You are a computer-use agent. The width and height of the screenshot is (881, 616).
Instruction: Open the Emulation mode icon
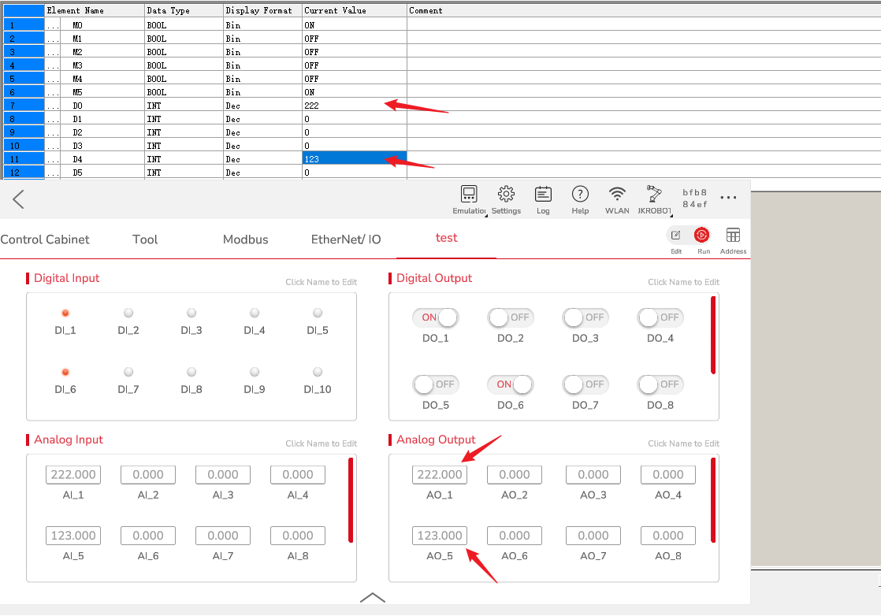(469, 195)
